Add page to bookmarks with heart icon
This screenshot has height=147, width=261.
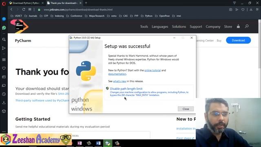[243, 10]
